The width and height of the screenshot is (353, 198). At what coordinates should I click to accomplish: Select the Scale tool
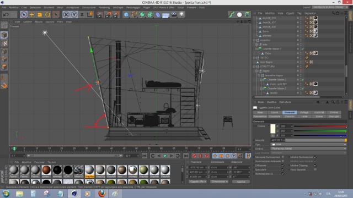(40, 15)
